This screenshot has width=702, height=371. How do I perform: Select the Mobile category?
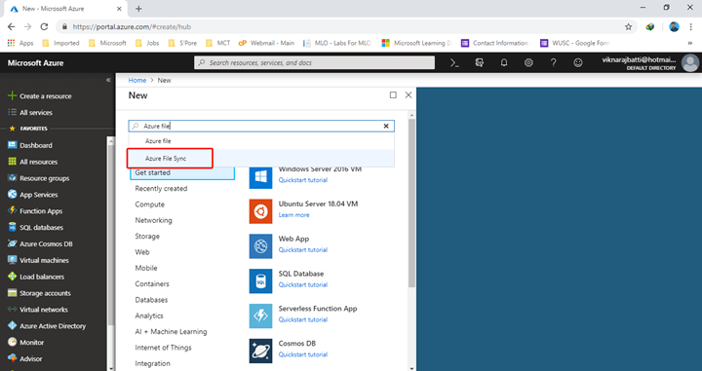(146, 268)
